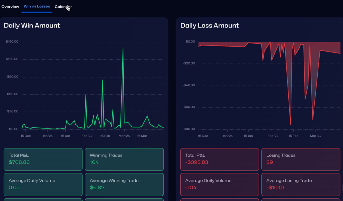Click the green Total P&L $708.86 card
The width and height of the screenshot is (343, 201).
(43, 159)
